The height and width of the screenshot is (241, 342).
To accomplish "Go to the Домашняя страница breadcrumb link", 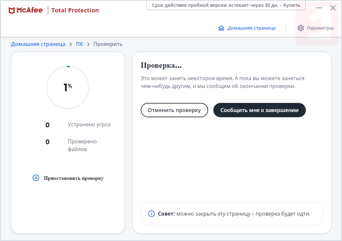I will pyautogui.click(x=38, y=44).
